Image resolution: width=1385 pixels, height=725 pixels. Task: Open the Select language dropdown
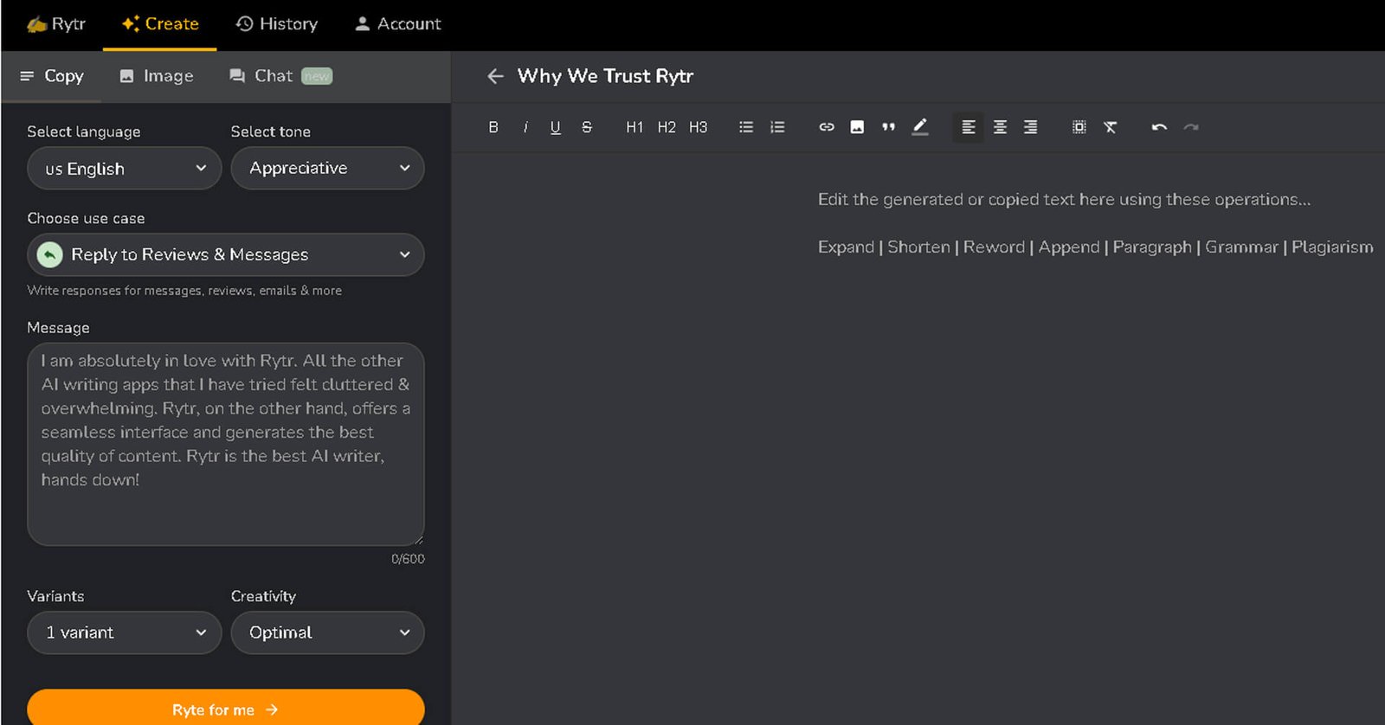(x=125, y=168)
